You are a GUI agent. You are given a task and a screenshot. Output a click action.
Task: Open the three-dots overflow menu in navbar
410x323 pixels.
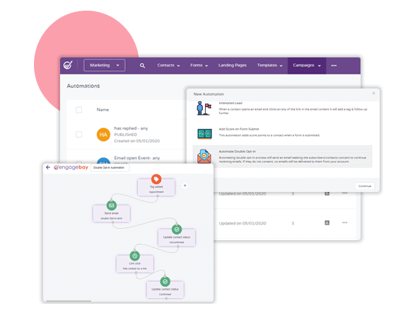(334, 65)
